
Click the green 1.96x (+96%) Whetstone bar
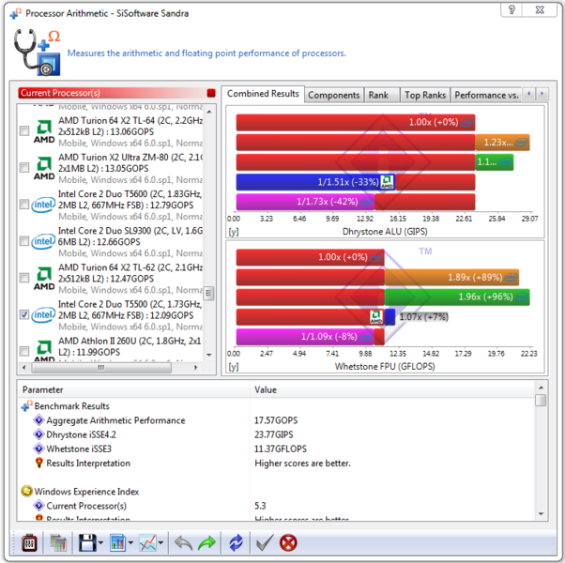pos(457,297)
